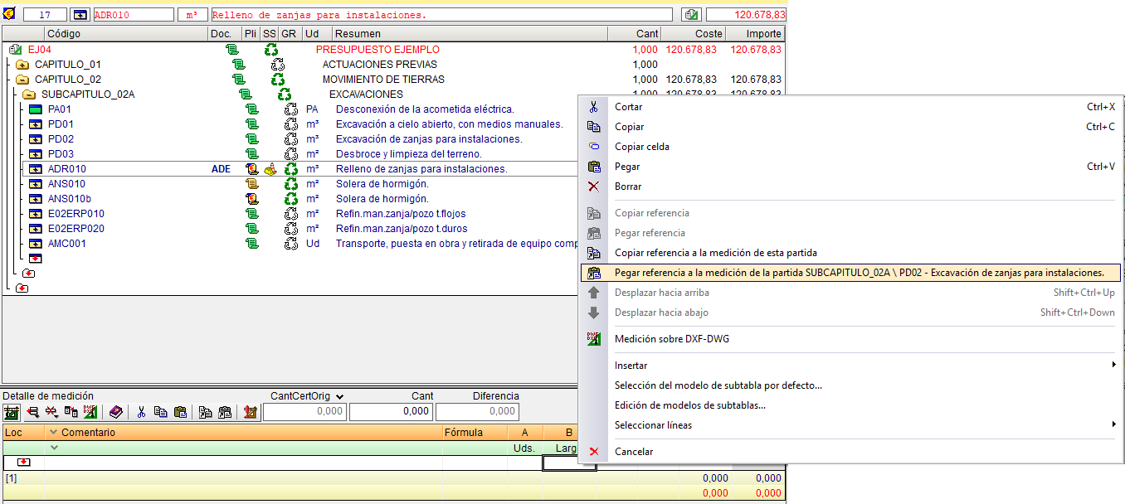Click the [1] subtotal row label
1125x504 pixels.
(12, 478)
